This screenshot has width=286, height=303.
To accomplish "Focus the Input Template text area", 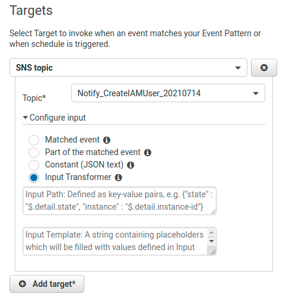I will pyautogui.click(x=115, y=241).
